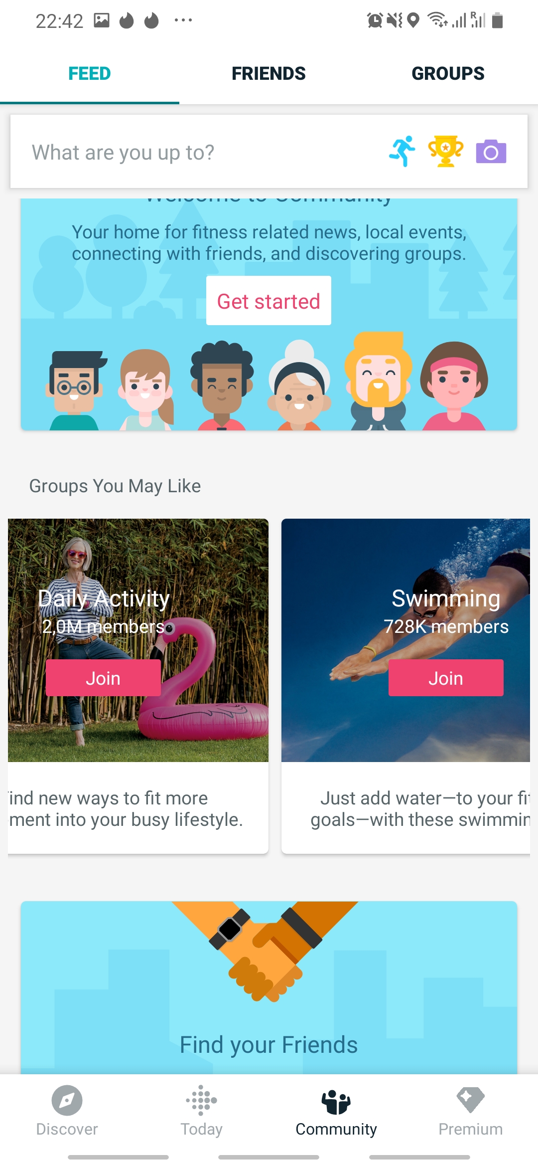Select the Community people icon
The height and width of the screenshot is (1167, 538).
[336, 1101]
